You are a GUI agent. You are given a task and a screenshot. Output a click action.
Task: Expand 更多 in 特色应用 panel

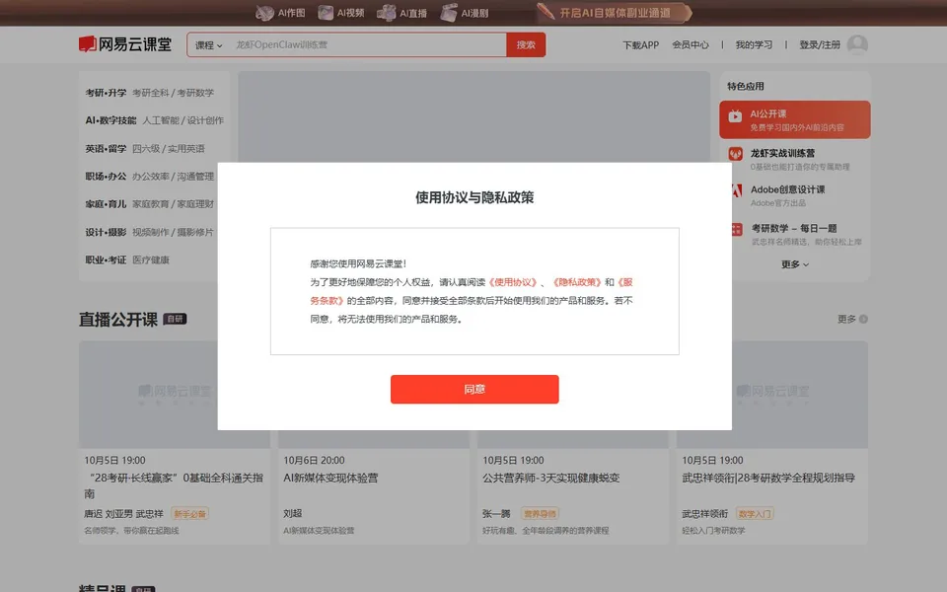(795, 264)
